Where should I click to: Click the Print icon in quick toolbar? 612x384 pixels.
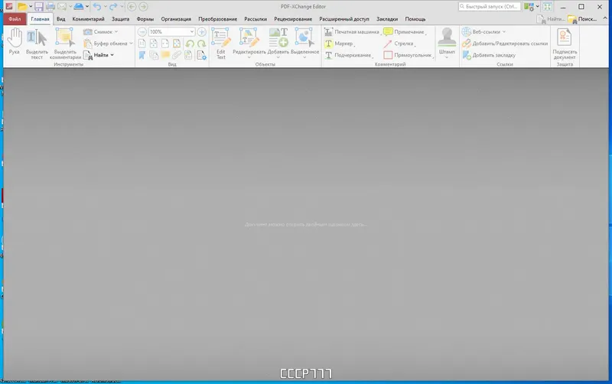click(50, 6)
